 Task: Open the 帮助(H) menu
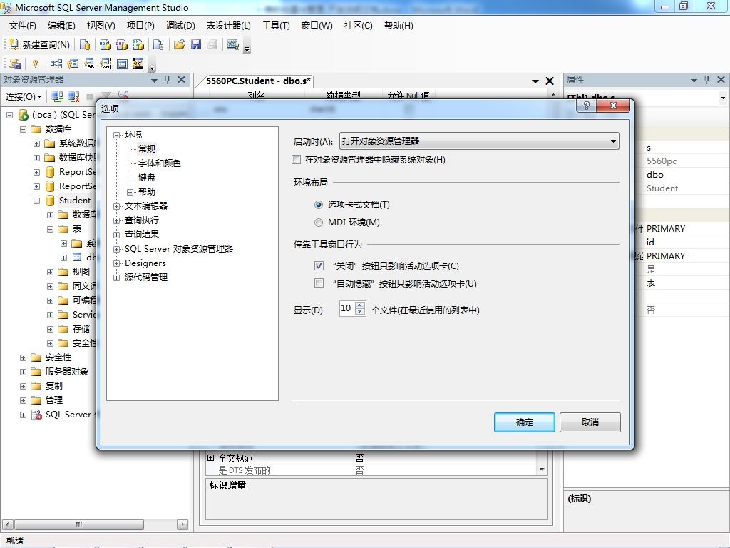399,26
